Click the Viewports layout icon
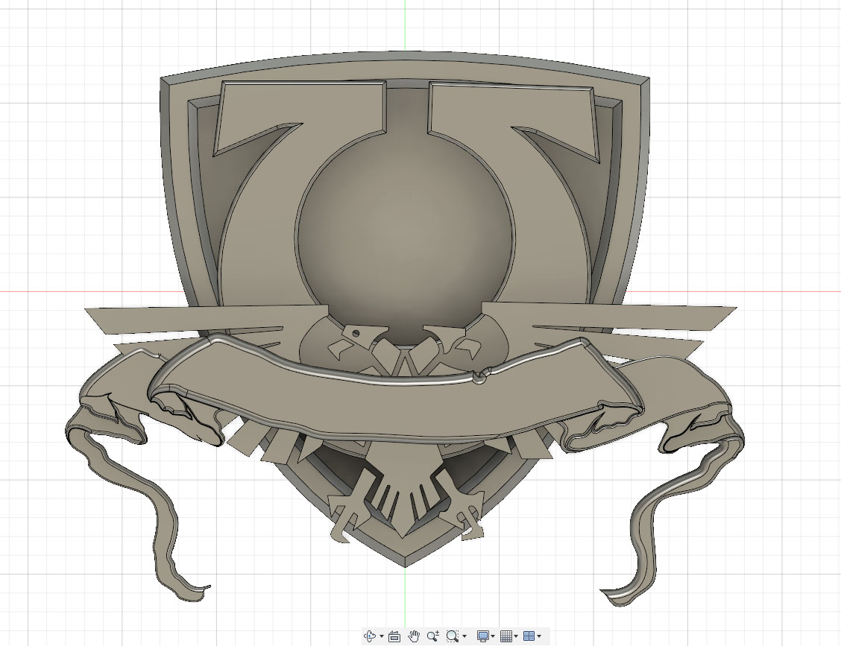 [529, 636]
